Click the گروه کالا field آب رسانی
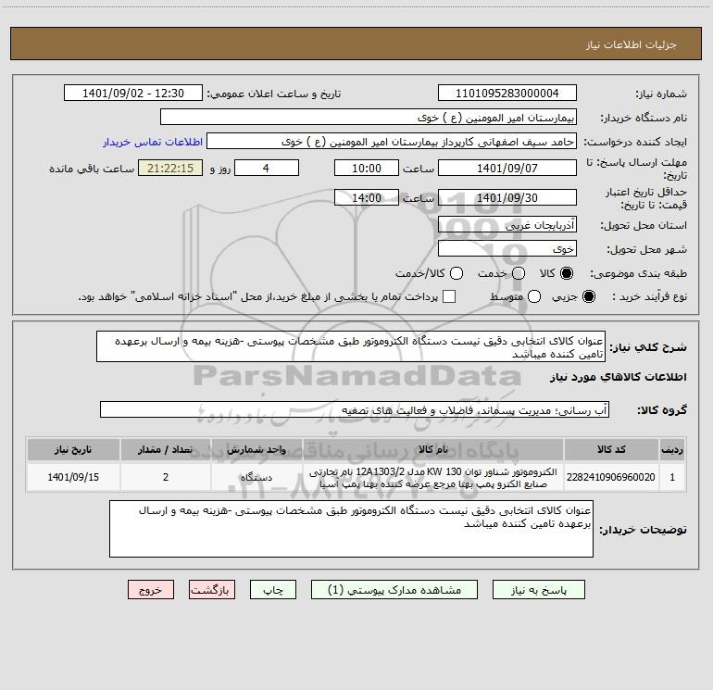The height and width of the screenshot is (690, 713). (355, 409)
